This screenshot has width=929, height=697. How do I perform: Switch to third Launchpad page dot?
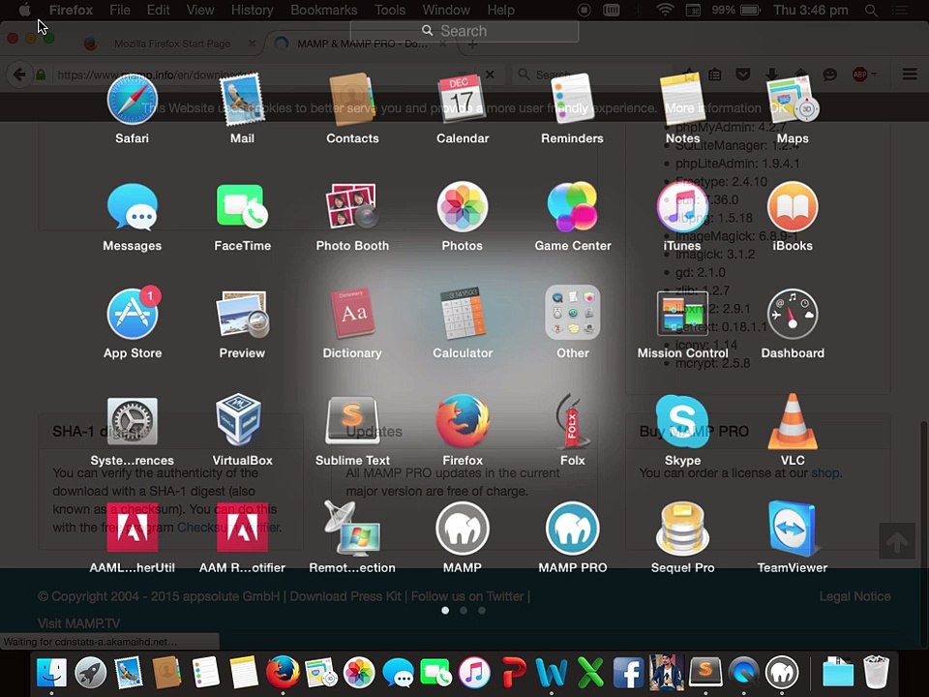click(482, 611)
